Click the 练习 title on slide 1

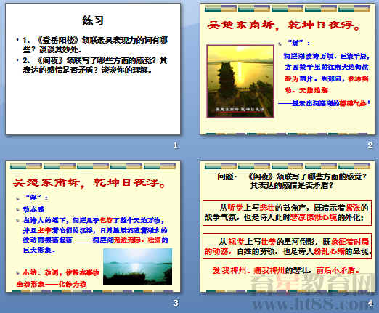coord(93,20)
